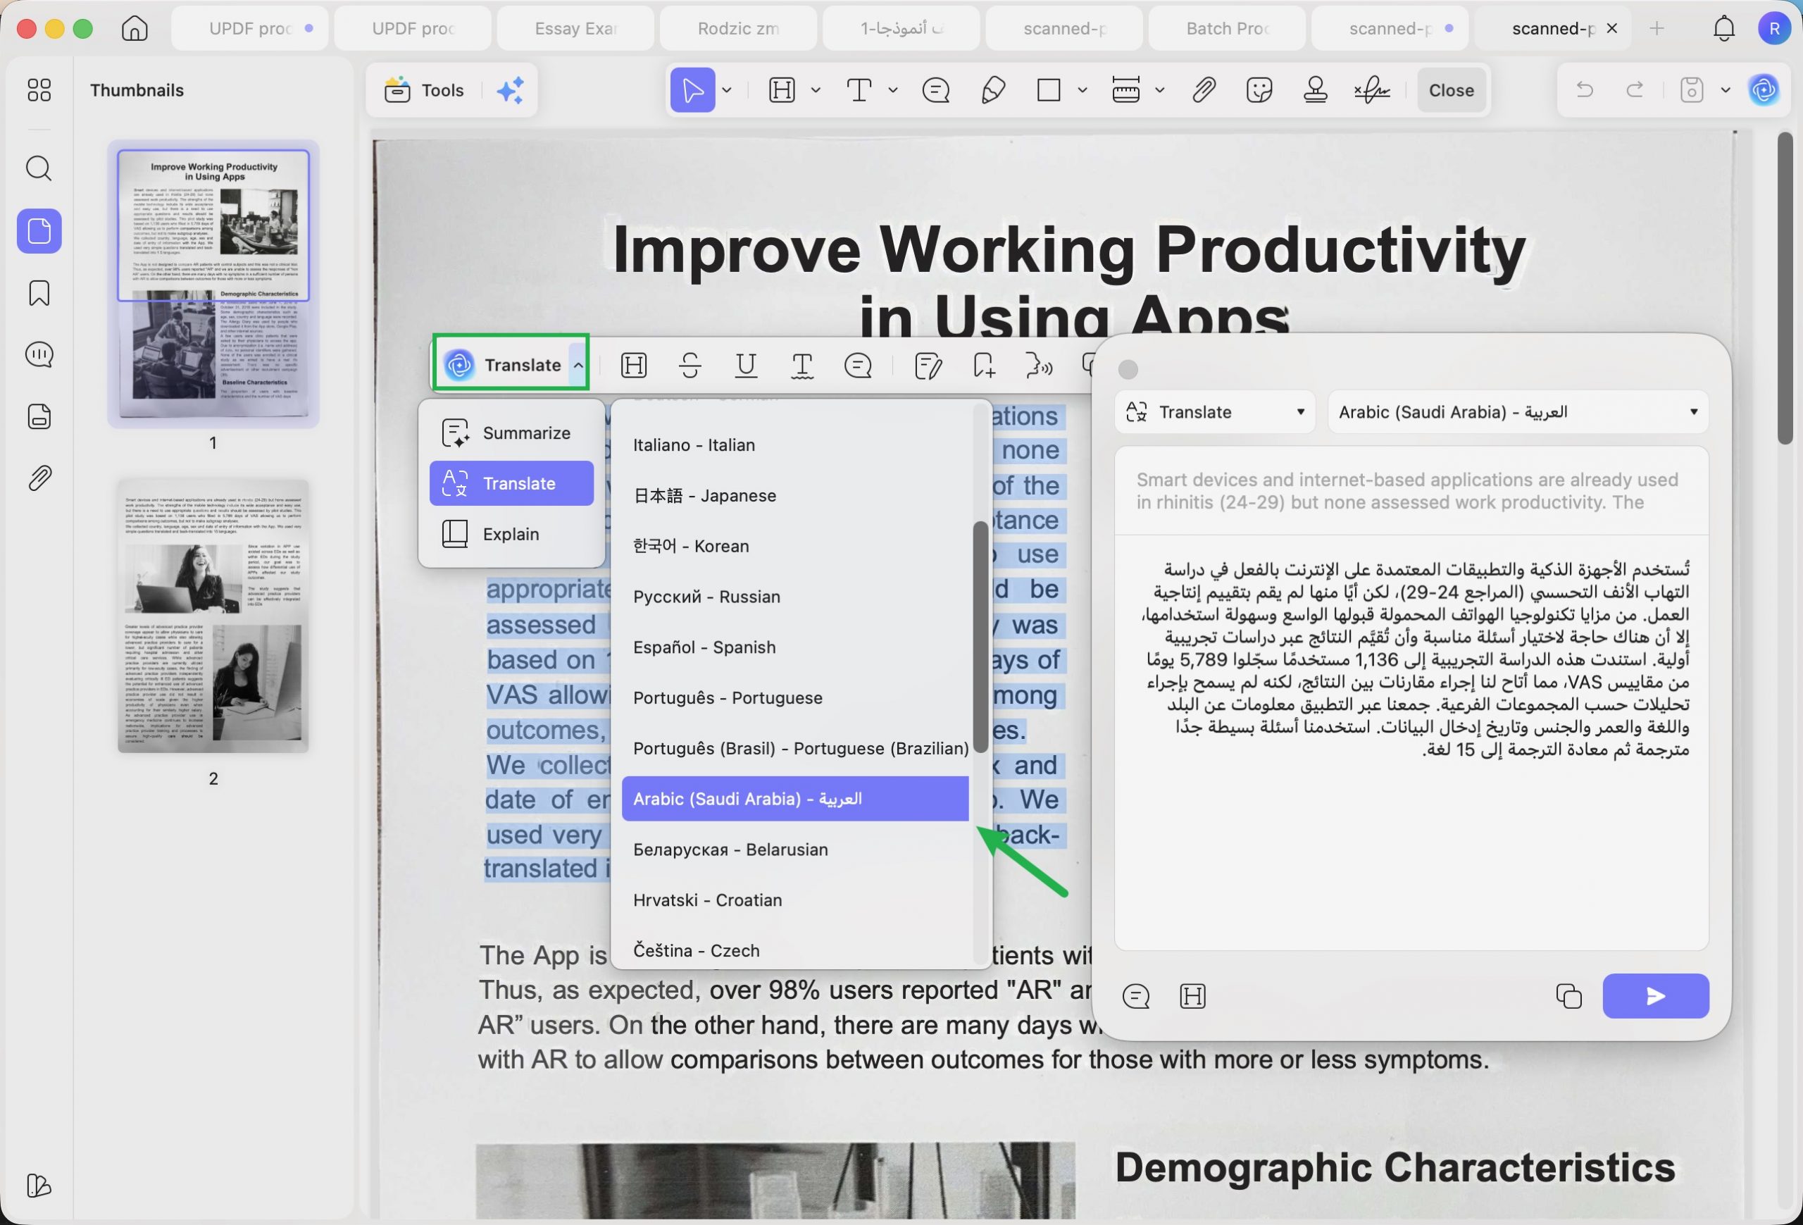Apply highlight from floating selection toolbar

coord(634,366)
